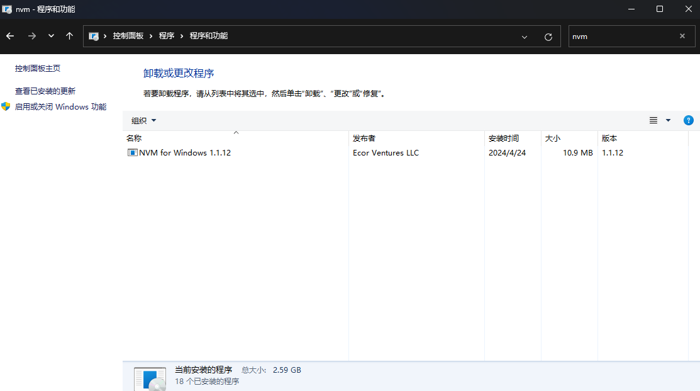
Task: Expand the chevron before 控制面板 breadcrumb
Action: pos(105,36)
